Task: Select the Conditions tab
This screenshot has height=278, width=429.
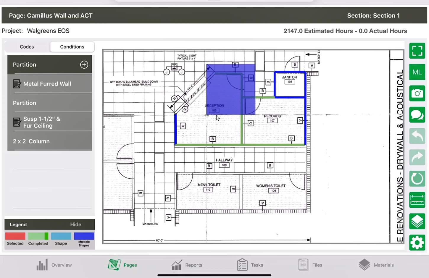Action: (72, 47)
